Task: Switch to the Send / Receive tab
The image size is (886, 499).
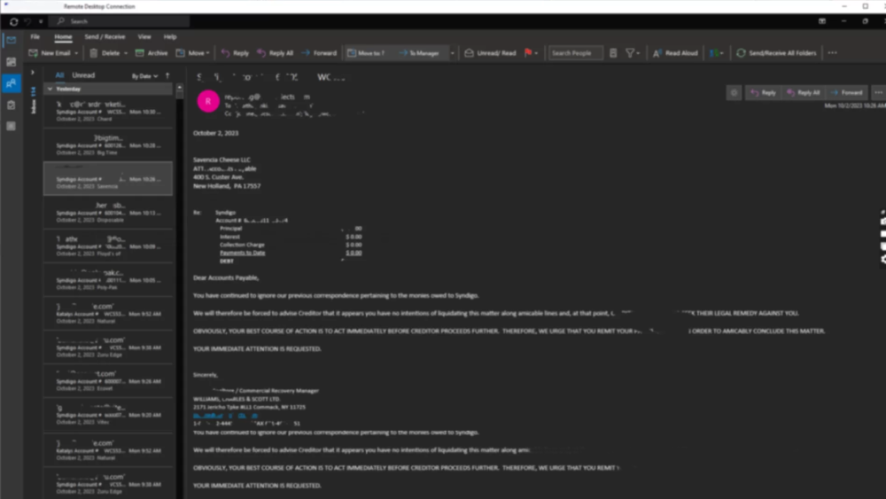Action: [105, 37]
